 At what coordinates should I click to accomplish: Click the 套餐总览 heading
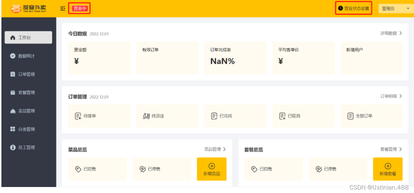(x=254, y=150)
